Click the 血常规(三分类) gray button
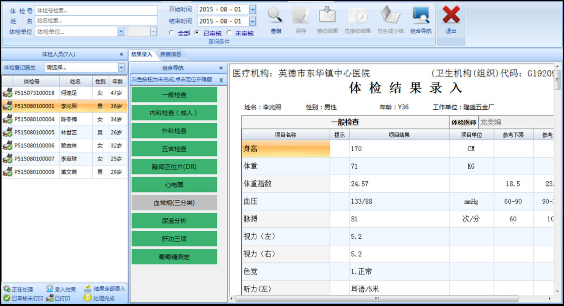The height and width of the screenshot is (306, 564). click(174, 203)
